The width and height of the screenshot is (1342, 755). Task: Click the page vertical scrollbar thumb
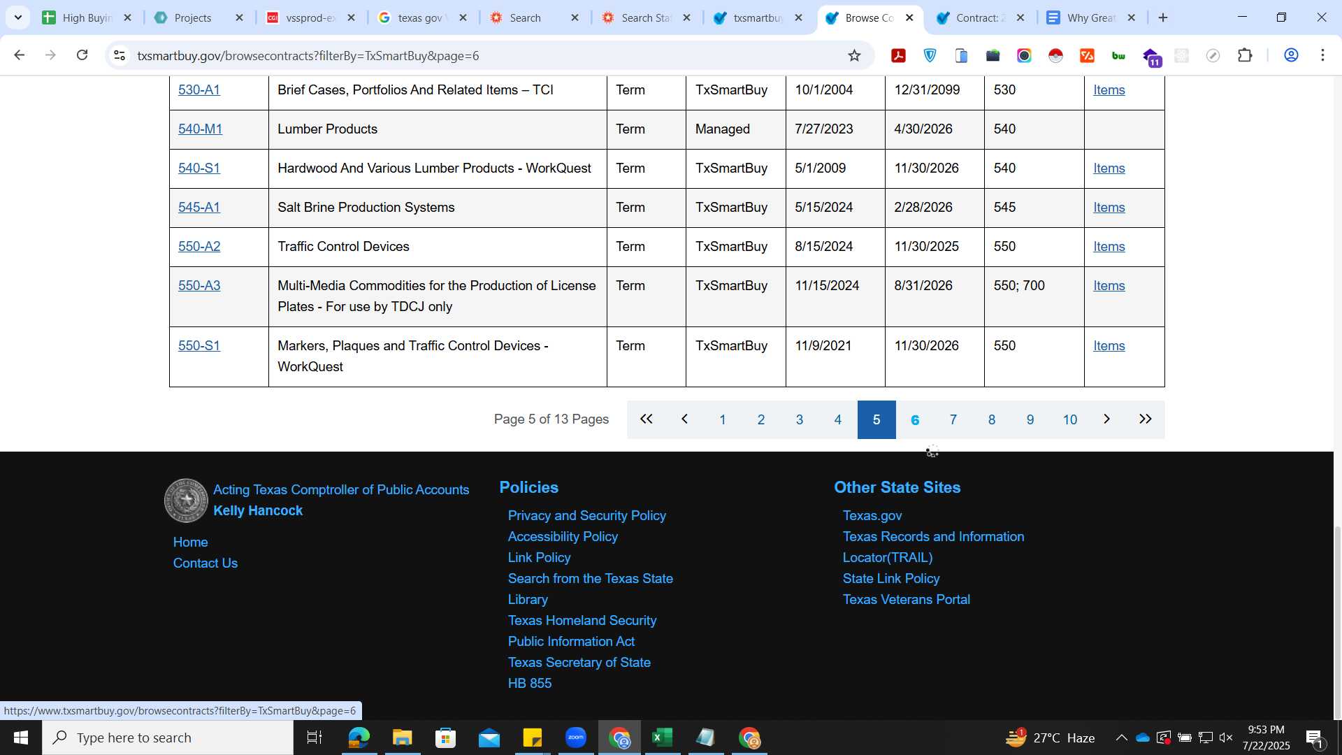(1337, 622)
